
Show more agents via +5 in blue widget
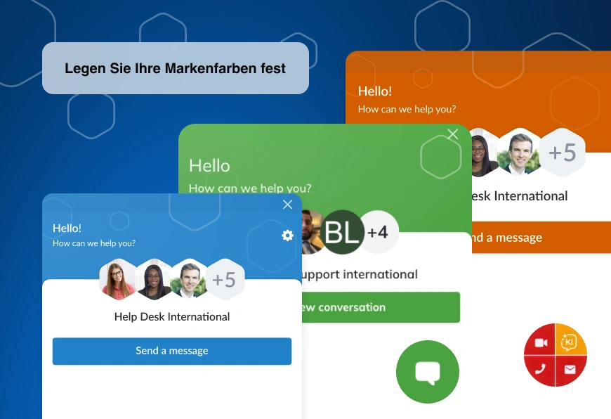pyautogui.click(x=224, y=279)
